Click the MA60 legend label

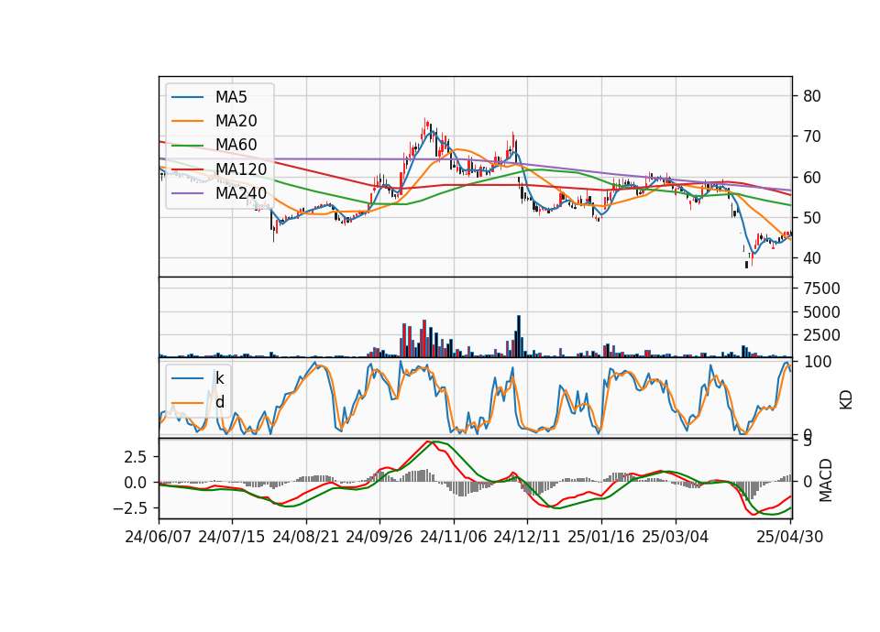point(236,145)
